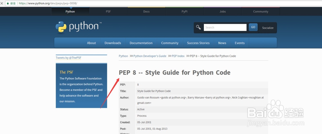Click the secure lock icon in address bar
This screenshot has width=322, height=134.
coord(8,4)
